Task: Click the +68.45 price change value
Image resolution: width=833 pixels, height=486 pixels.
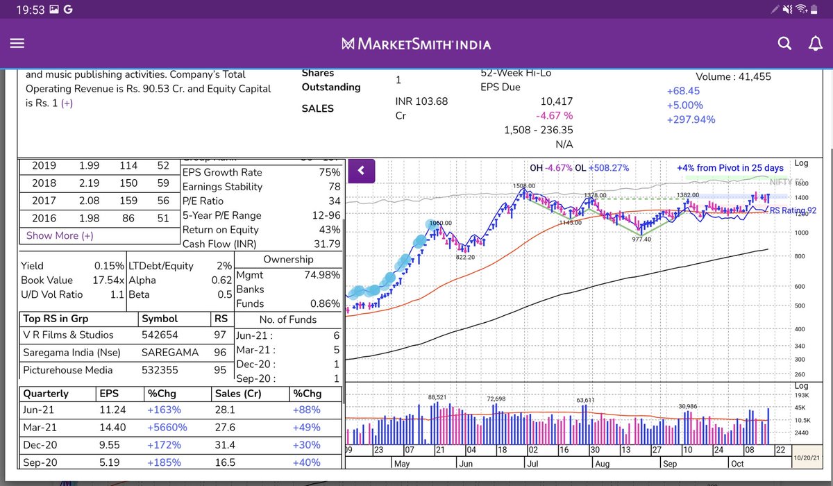Action: (x=684, y=91)
